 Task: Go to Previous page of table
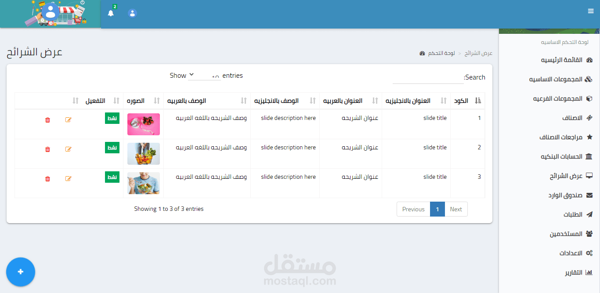(413, 209)
